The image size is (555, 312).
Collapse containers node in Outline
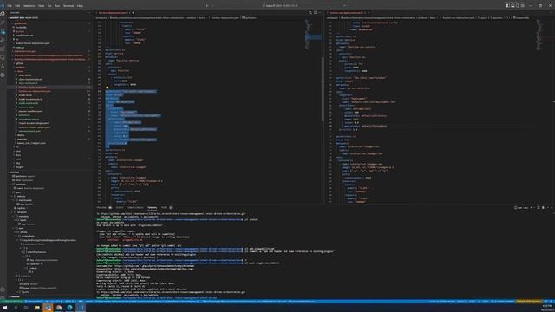pyautogui.click(x=15, y=276)
